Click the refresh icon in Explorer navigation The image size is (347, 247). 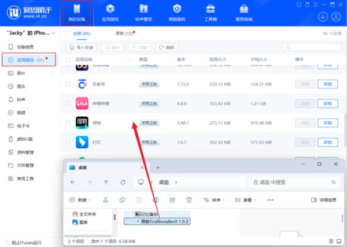click(123, 182)
